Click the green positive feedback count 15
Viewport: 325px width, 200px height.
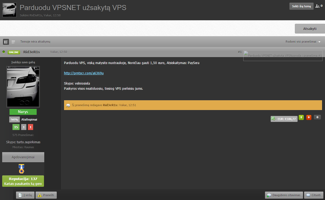click(16, 127)
